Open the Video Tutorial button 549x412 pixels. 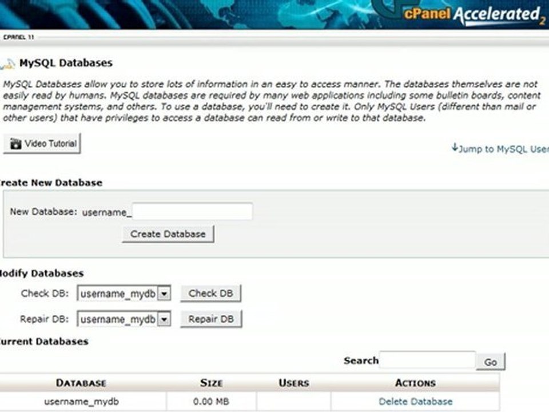coord(42,144)
